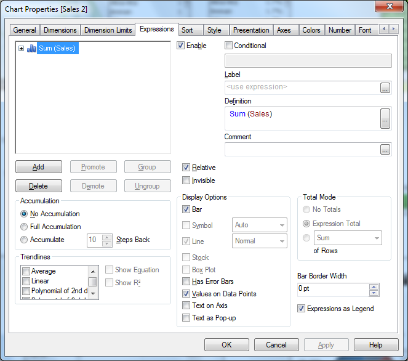Open the Dimension Limits tab
Screen dimensions: 408x361
pos(108,30)
